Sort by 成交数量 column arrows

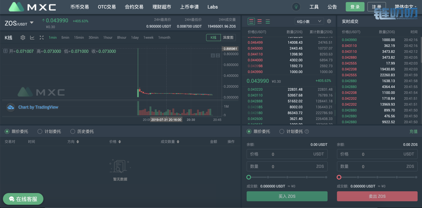(x=178, y=142)
